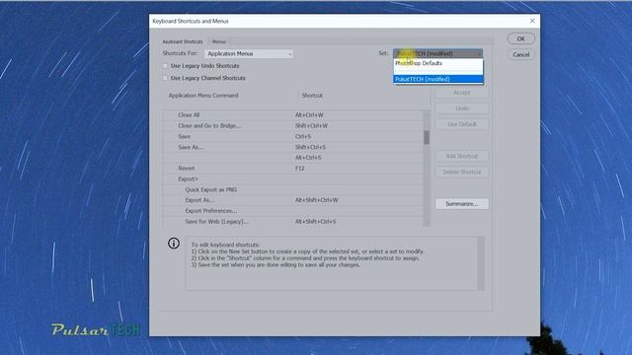The image size is (632, 355).
Task: Enable Use Legacy Channel Shortcuts checkbox
Action: coord(165,78)
